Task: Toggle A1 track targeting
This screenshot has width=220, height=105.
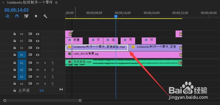Action: [22, 63]
